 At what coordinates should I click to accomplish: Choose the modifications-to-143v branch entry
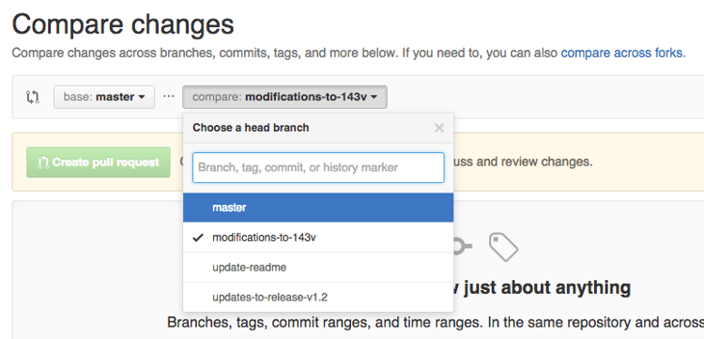click(x=318, y=238)
